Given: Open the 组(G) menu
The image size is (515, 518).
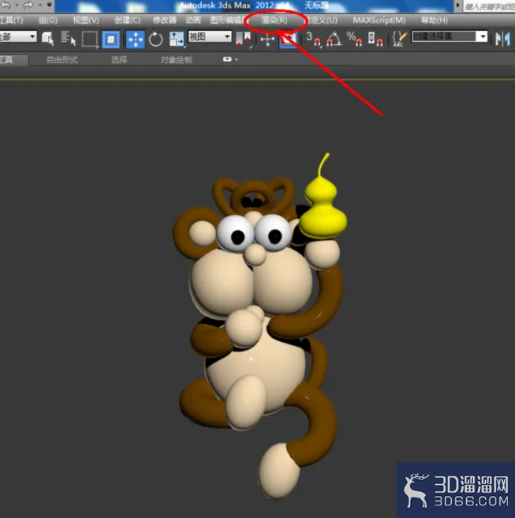Looking at the screenshot, I should tap(48, 21).
